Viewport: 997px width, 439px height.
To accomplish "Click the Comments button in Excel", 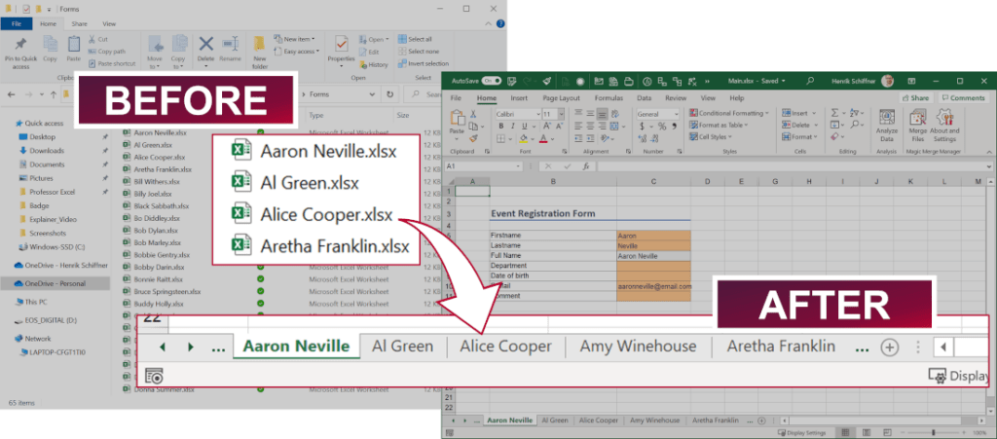I will (x=962, y=97).
